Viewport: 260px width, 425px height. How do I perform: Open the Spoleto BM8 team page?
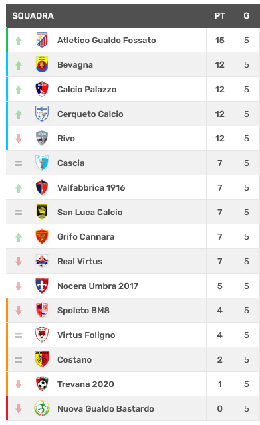click(83, 310)
